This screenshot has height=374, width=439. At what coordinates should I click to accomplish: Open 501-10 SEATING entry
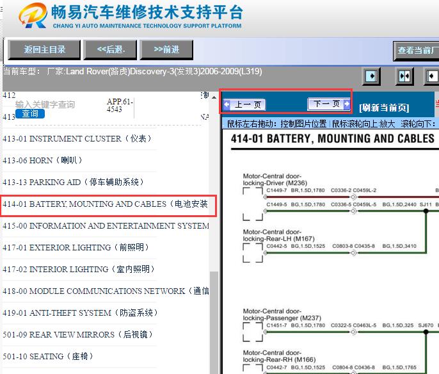pos(48,356)
